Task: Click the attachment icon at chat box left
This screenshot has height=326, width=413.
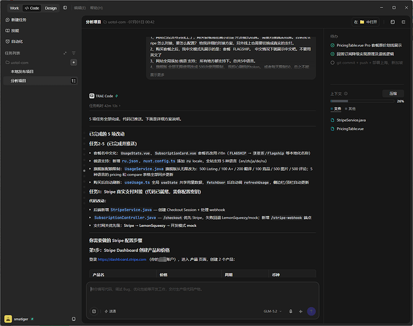Action: coord(94,311)
